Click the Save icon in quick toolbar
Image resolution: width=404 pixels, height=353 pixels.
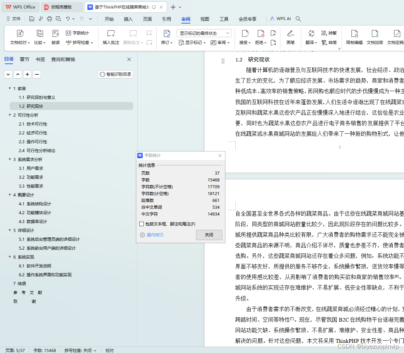coord(32,19)
